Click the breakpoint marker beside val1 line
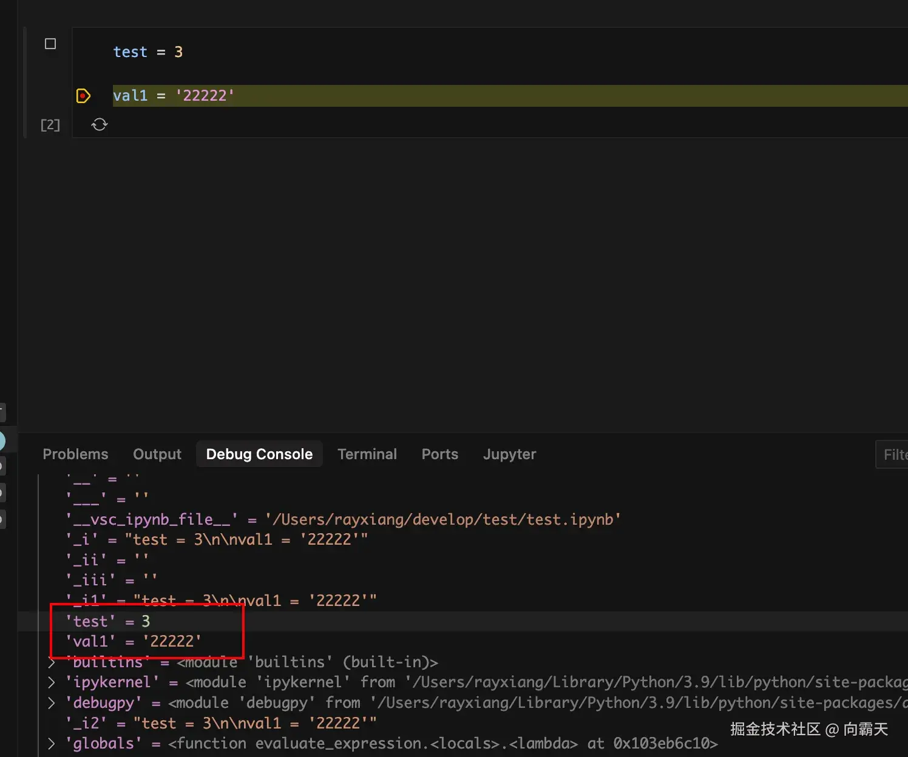The image size is (908, 757). pos(83,96)
